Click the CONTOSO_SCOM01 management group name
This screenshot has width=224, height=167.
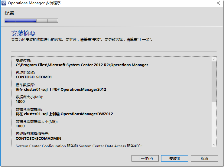[34, 77]
